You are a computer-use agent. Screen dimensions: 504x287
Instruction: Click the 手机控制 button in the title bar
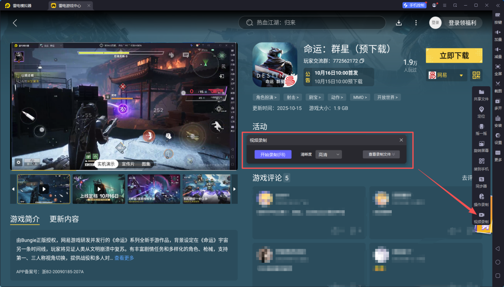pyautogui.click(x=414, y=5)
